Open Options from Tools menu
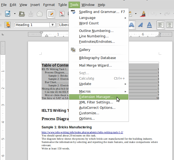This screenshot has width=174, height=160. pos(99,119)
